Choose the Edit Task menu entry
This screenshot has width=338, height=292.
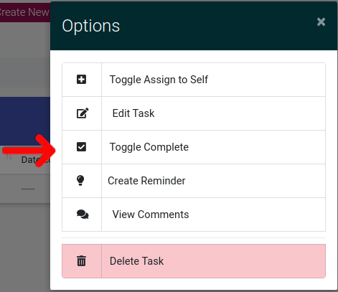pyautogui.click(x=194, y=113)
